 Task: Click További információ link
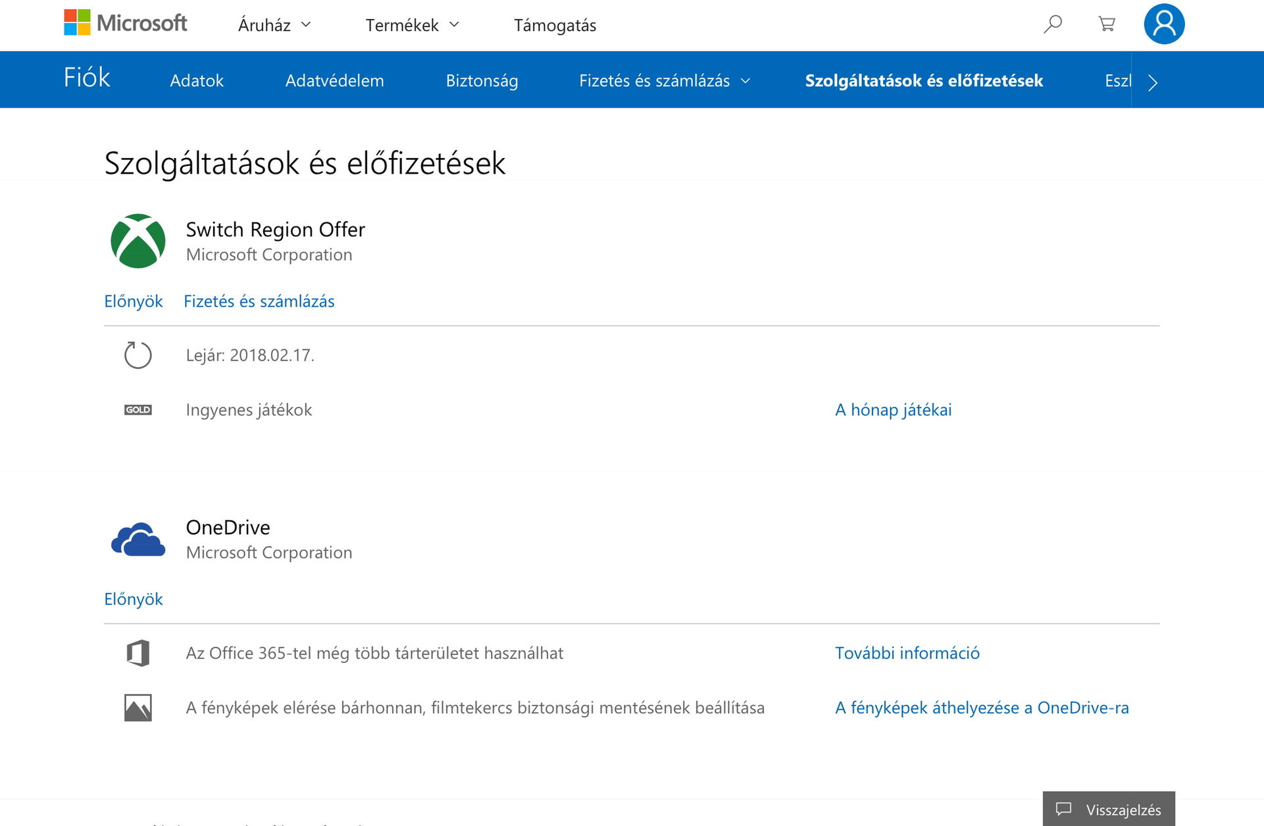(907, 654)
